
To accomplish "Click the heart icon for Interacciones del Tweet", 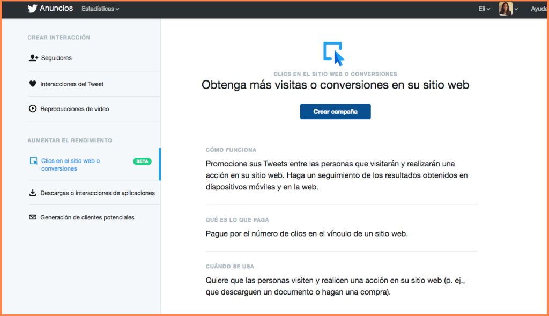I will click(x=33, y=84).
